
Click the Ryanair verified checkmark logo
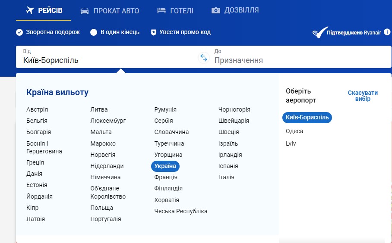tap(319, 32)
